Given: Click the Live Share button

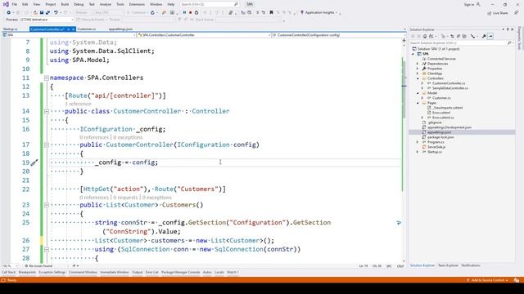Looking at the screenshot, I should coord(498,13).
